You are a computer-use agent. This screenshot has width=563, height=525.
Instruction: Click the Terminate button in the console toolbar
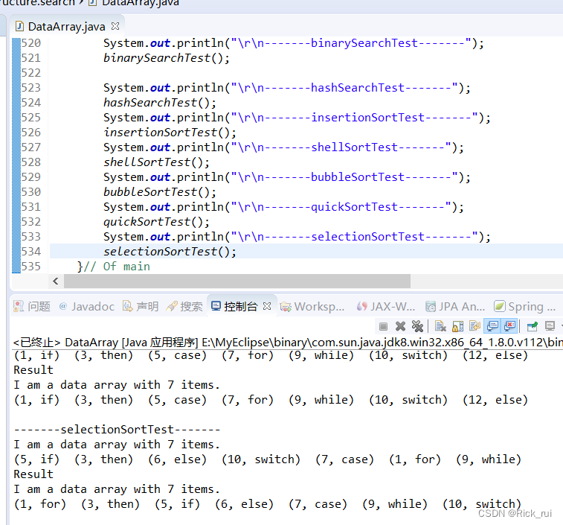point(383,326)
